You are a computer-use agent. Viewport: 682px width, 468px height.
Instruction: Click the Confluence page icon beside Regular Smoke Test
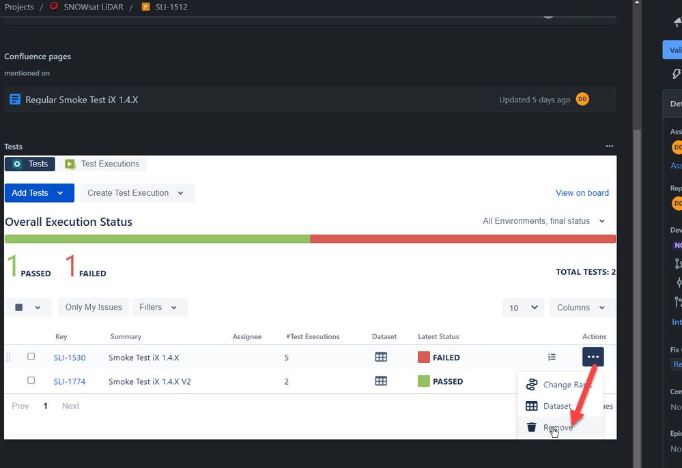coord(14,99)
